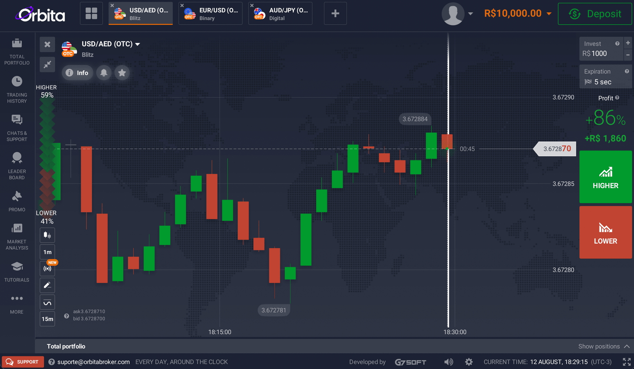Open the drawing pencil tool
This screenshot has height=369, width=634.
pyautogui.click(x=47, y=285)
